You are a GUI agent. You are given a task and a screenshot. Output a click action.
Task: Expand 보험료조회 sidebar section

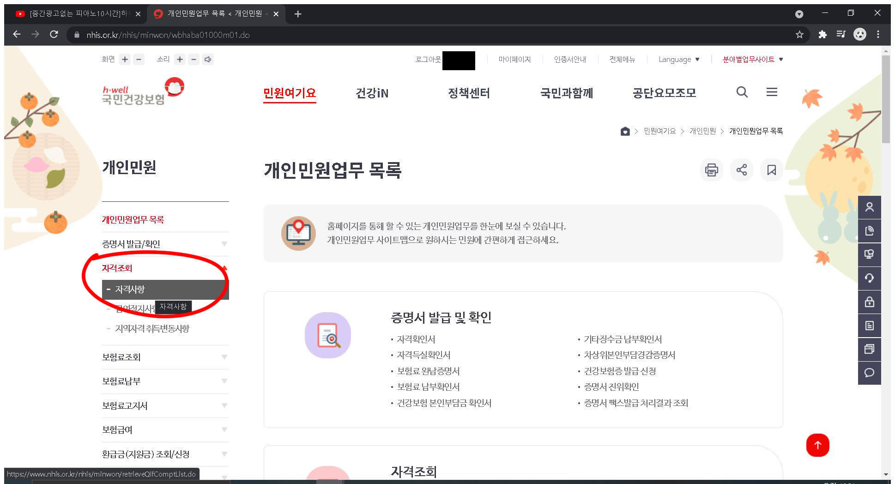coord(165,357)
